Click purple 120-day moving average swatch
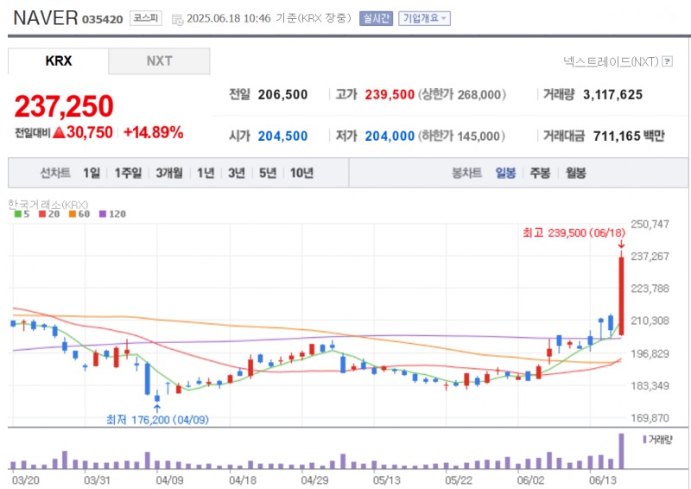691x489 pixels. (102, 214)
